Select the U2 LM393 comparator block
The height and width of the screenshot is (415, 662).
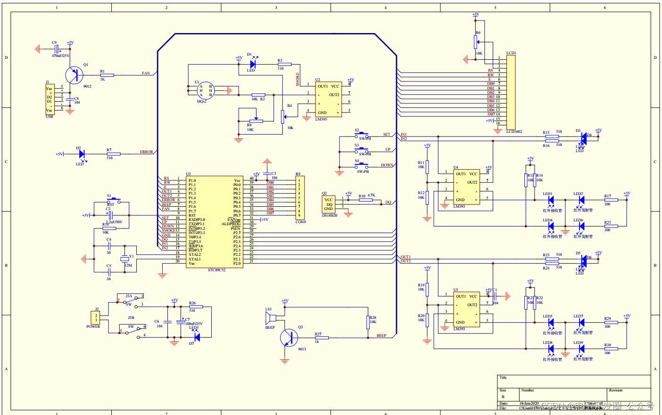pyautogui.click(x=329, y=99)
